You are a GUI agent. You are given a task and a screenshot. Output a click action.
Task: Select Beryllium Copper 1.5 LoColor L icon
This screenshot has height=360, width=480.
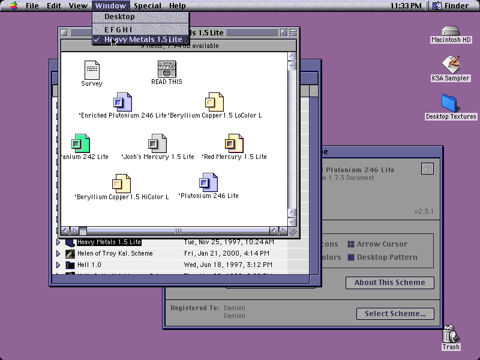pyautogui.click(x=214, y=102)
